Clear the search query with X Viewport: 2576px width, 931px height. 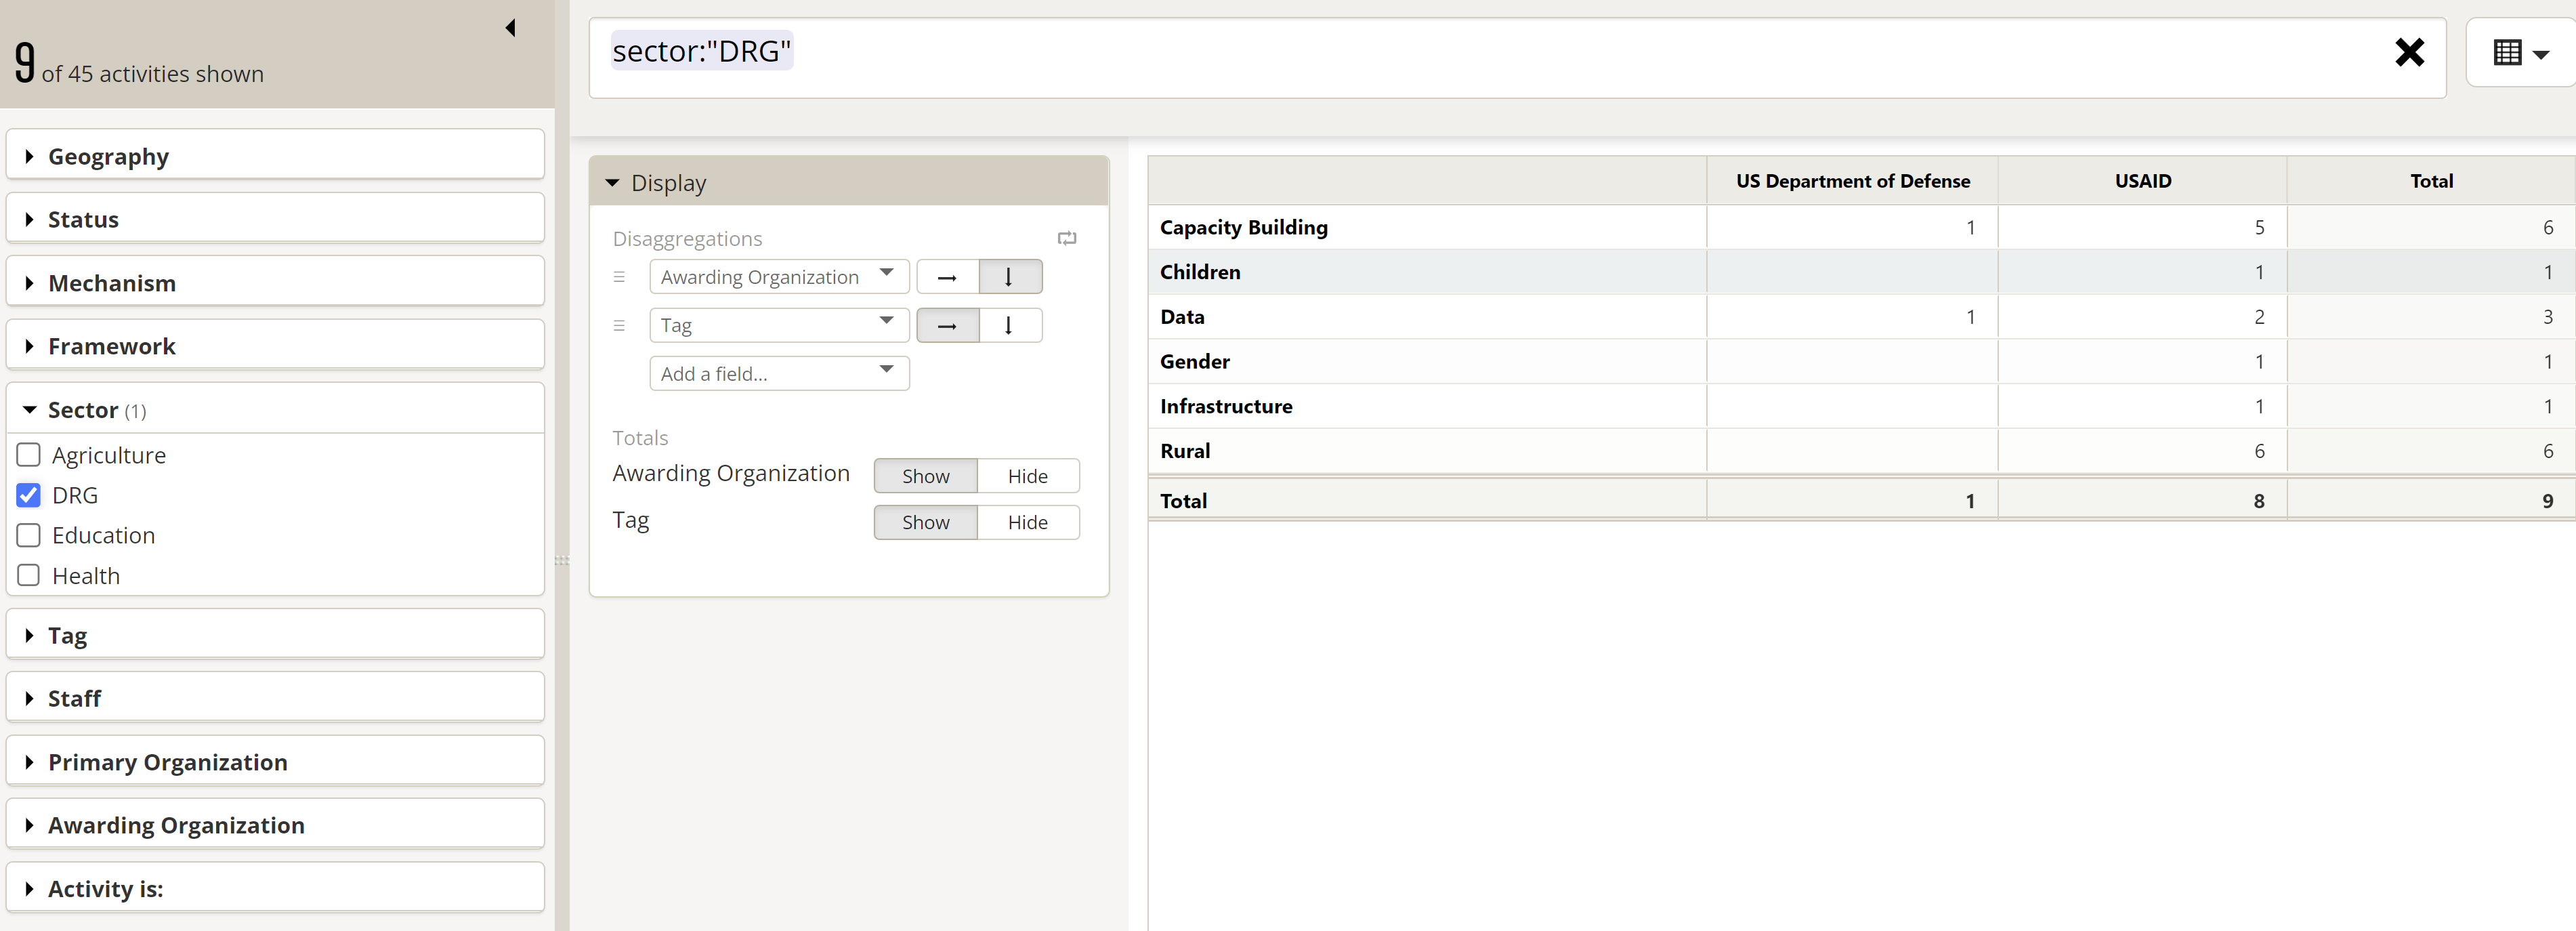pos(2409,52)
